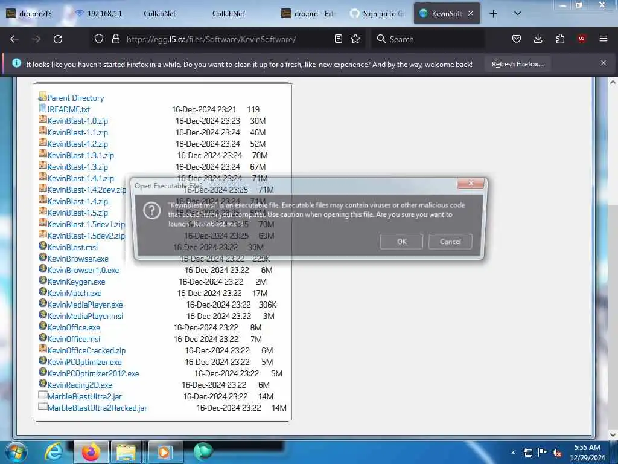Open the KevinPCOptimizer2012.exe link
The image size is (618, 464).
coord(93,373)
